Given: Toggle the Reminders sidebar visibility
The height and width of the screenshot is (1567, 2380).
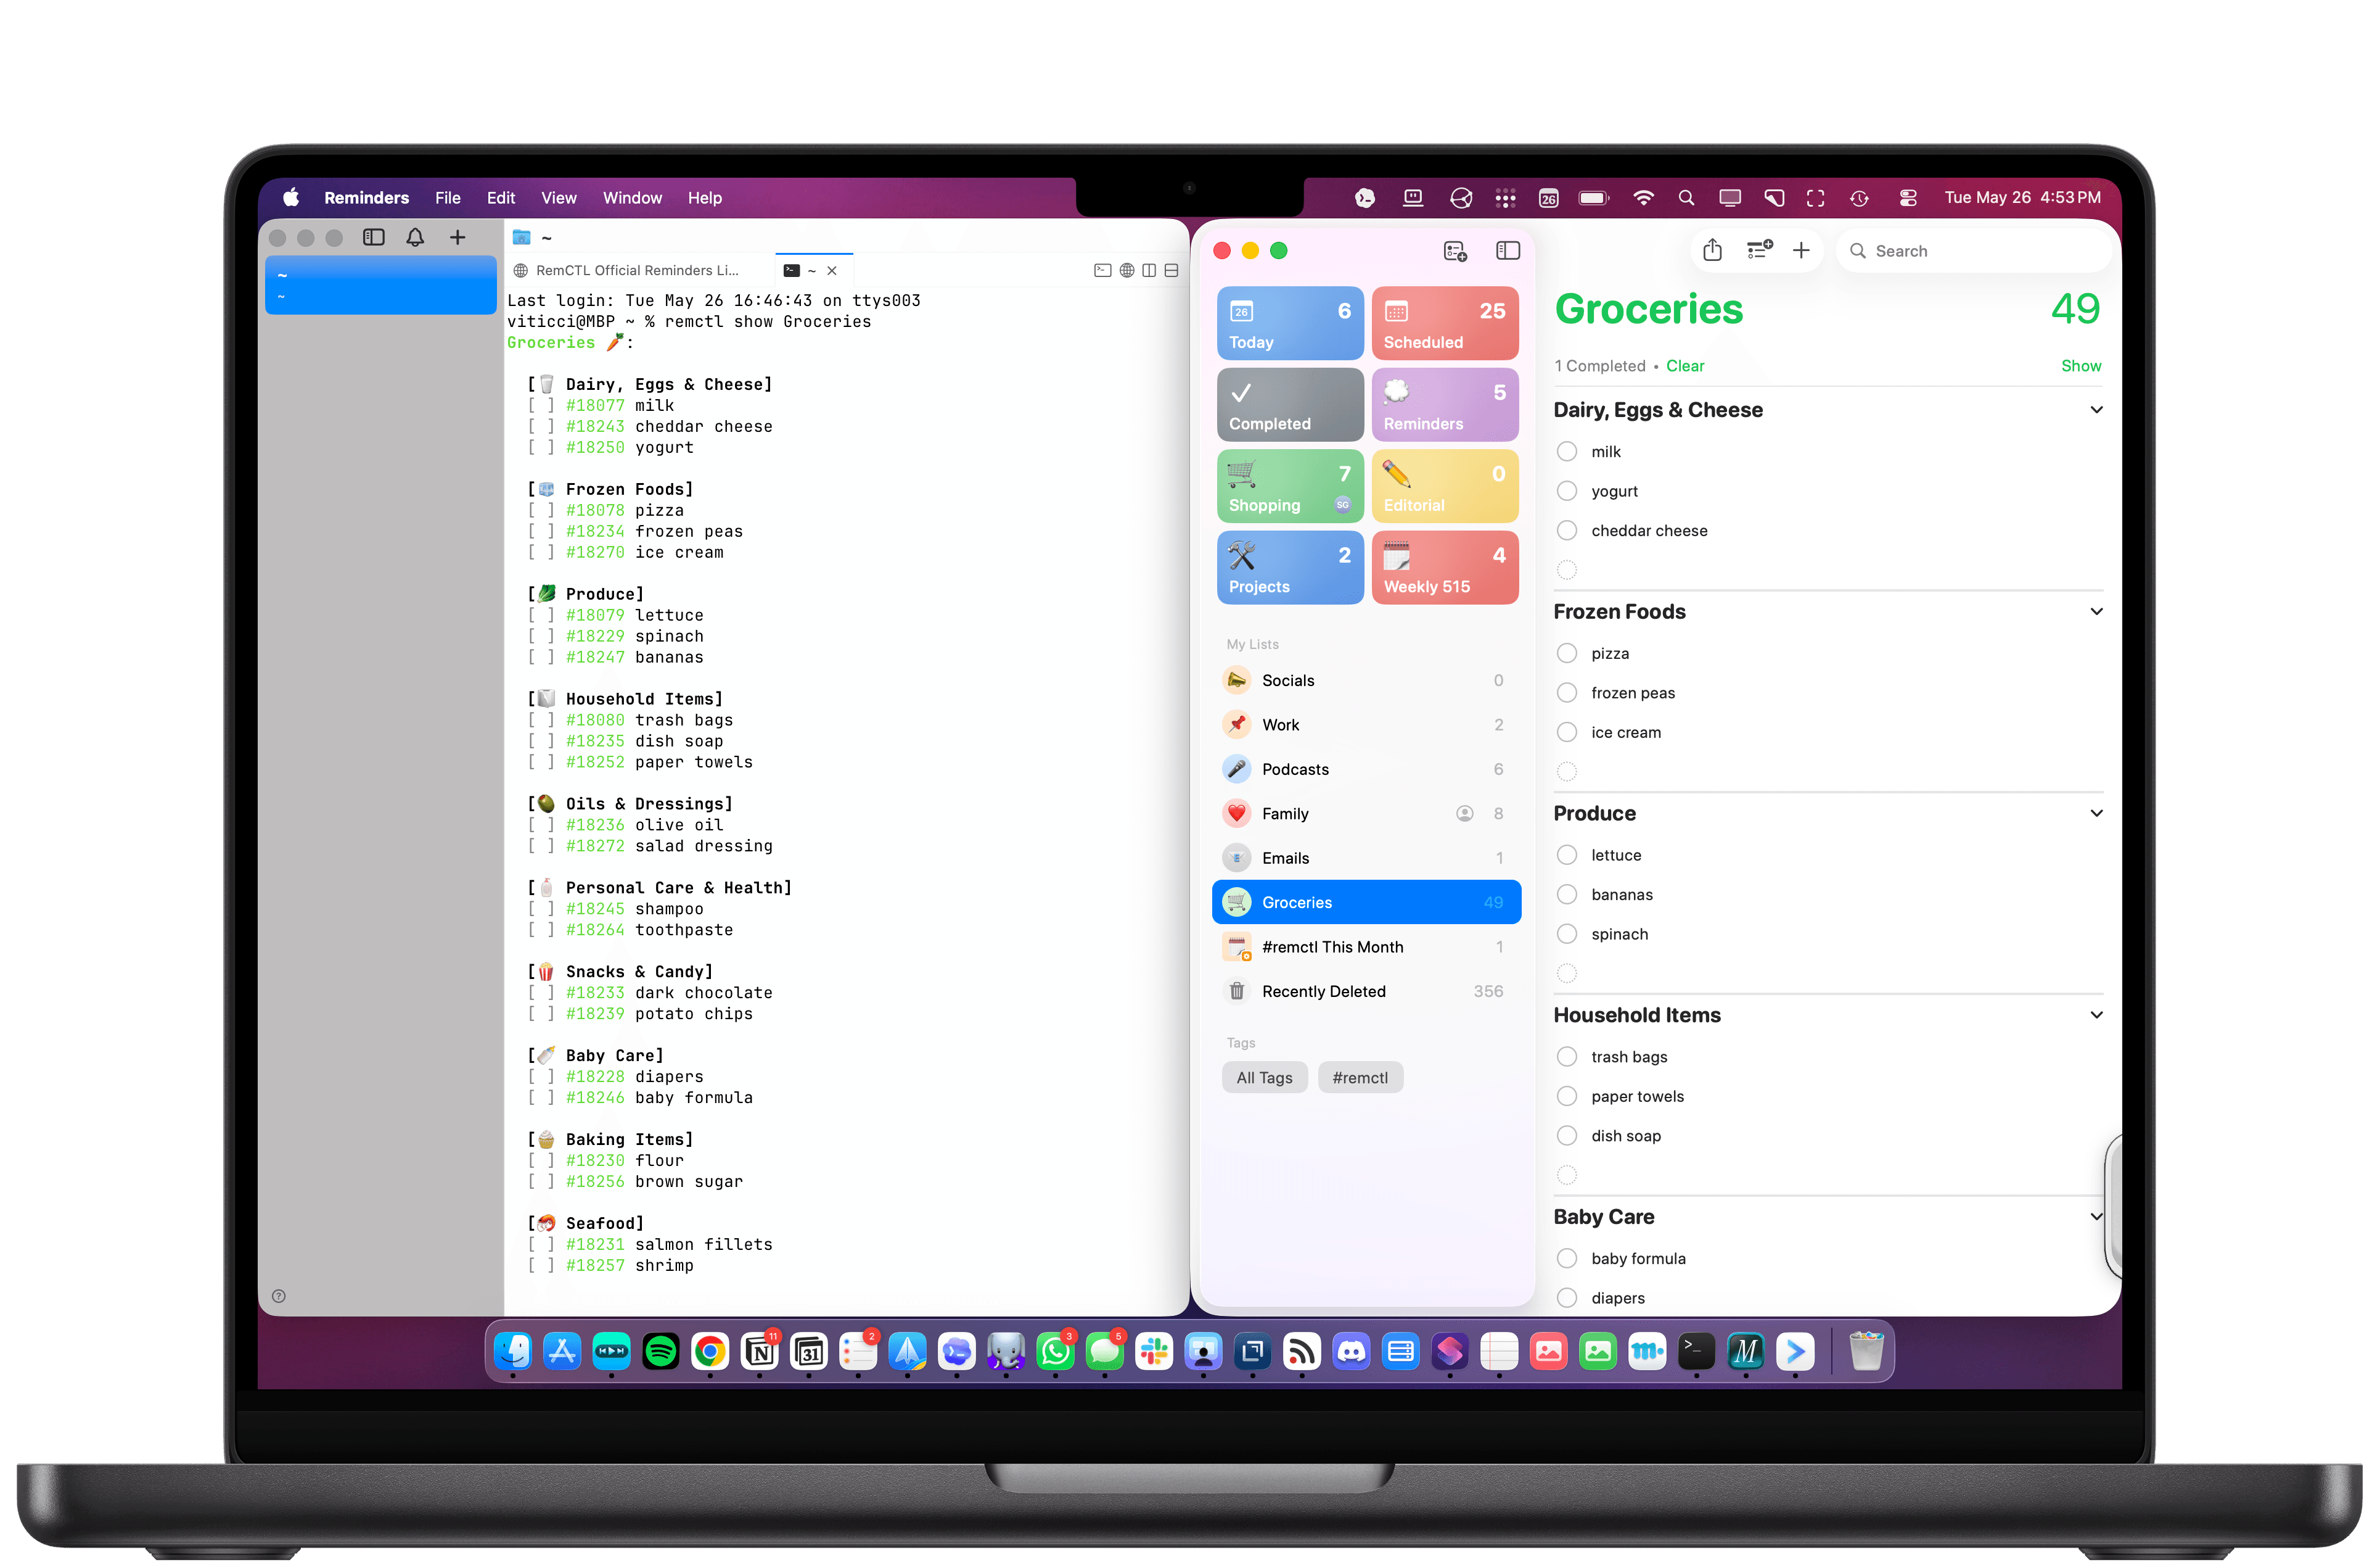Looking at the screenshot, I should (1507, 251).
